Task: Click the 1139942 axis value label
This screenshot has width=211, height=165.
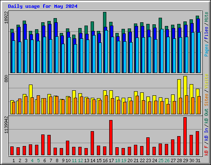Action: coord(6,125)
